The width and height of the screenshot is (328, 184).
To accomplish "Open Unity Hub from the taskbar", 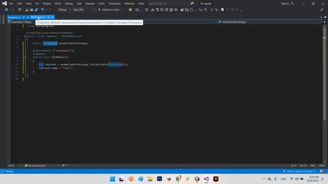I will [197, 179].
